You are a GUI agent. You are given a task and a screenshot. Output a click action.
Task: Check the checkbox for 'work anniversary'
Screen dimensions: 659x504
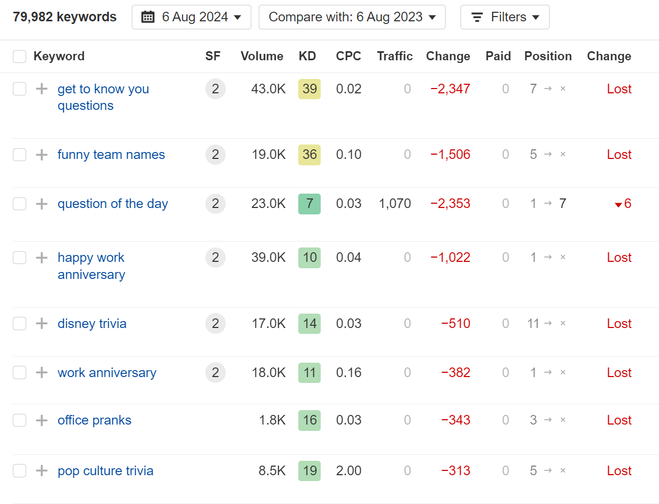(19, 373)
